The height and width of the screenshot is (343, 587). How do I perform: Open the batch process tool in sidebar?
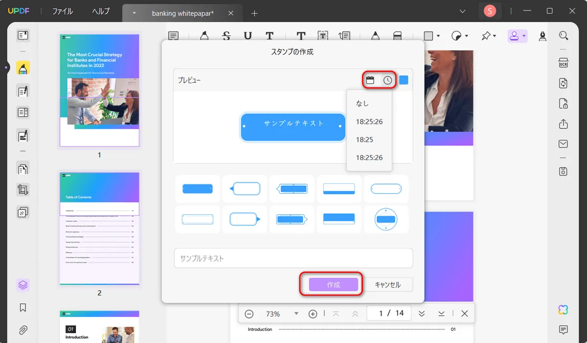[x=23, y=213]
